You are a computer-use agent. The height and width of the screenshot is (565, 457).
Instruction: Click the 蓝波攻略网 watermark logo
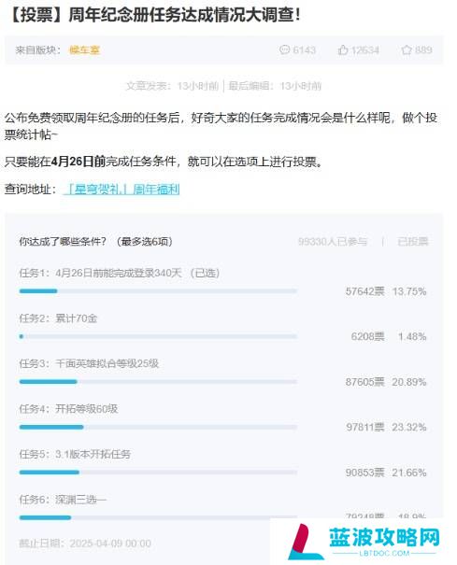point(364,542)
